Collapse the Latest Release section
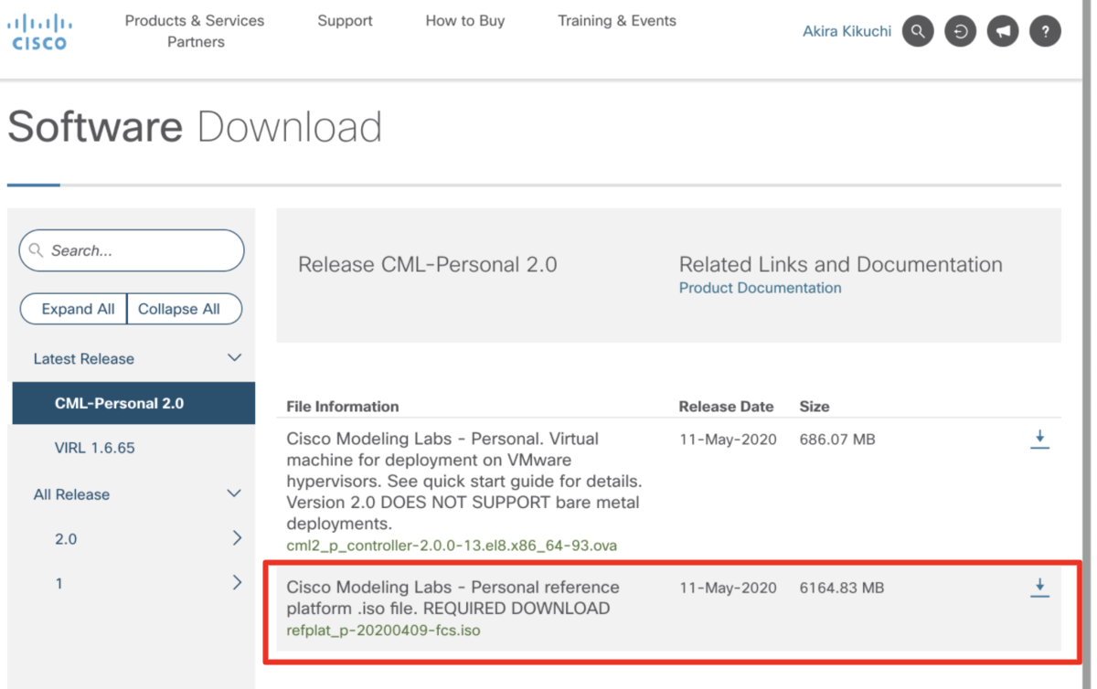The image size is (1097, 689). click(x=234, y=358)
